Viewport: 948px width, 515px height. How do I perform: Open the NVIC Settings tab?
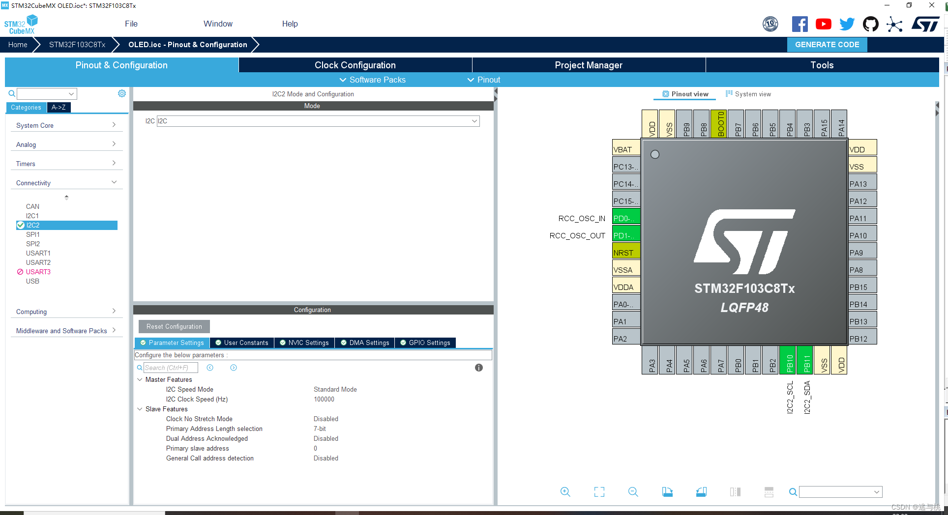tap(304, 343)
